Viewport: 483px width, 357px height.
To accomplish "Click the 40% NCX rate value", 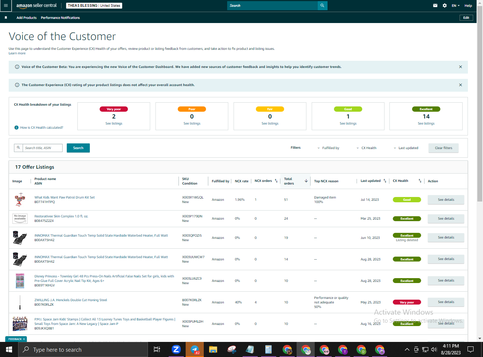I will click(x=238, y=302).
